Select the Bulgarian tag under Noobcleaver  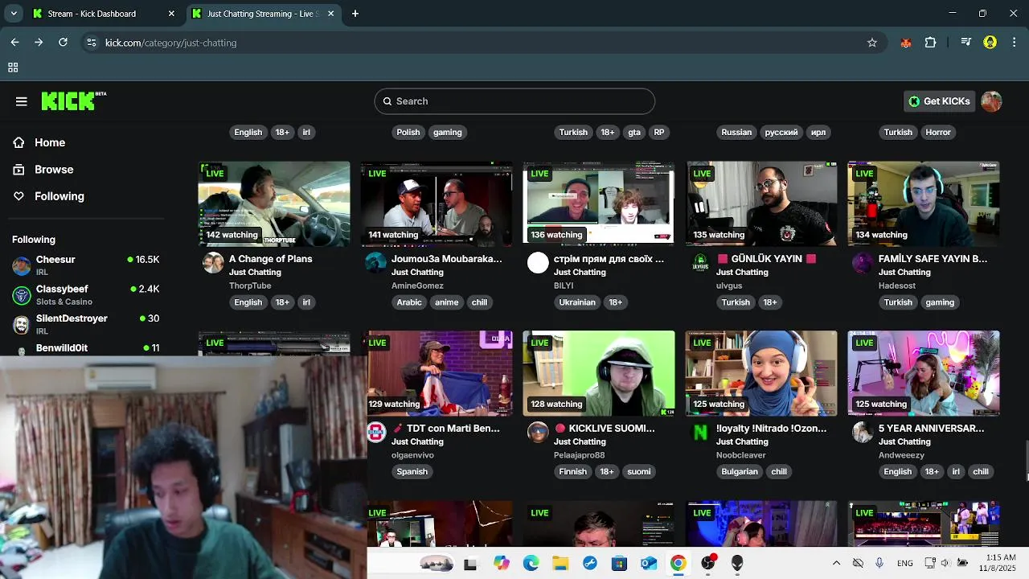click(x=740, y=472)
